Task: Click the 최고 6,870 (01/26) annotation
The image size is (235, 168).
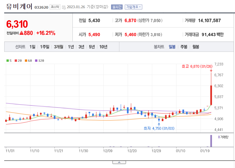Action: pos(197,66)
